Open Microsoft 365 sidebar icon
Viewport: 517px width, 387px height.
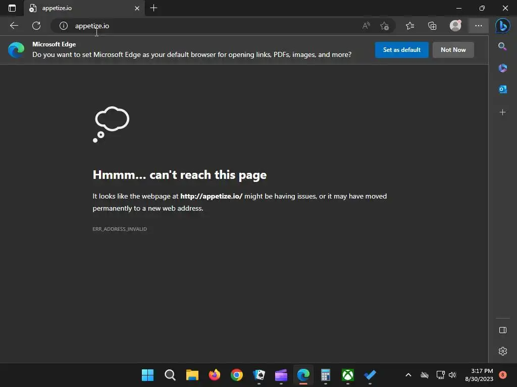tap(502, 68)
